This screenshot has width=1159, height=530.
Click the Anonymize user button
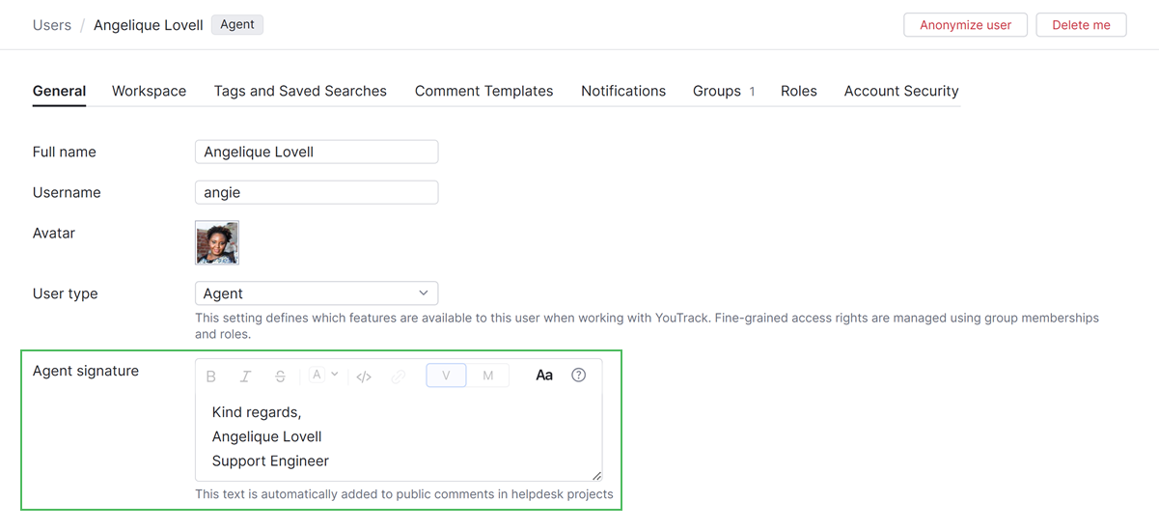pos(965,25)
